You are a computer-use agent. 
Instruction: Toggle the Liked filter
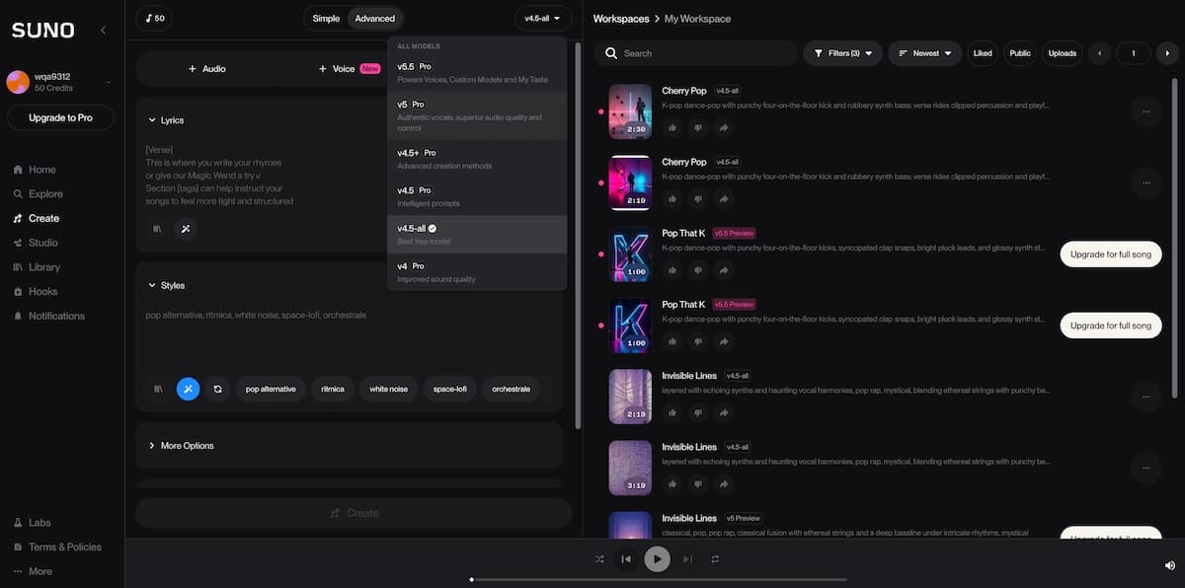pyautogui.click(x=983, y=53)
